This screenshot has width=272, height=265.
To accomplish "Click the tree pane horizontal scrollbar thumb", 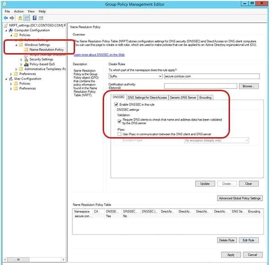I will pyautogui.click(x=18, y=260).
